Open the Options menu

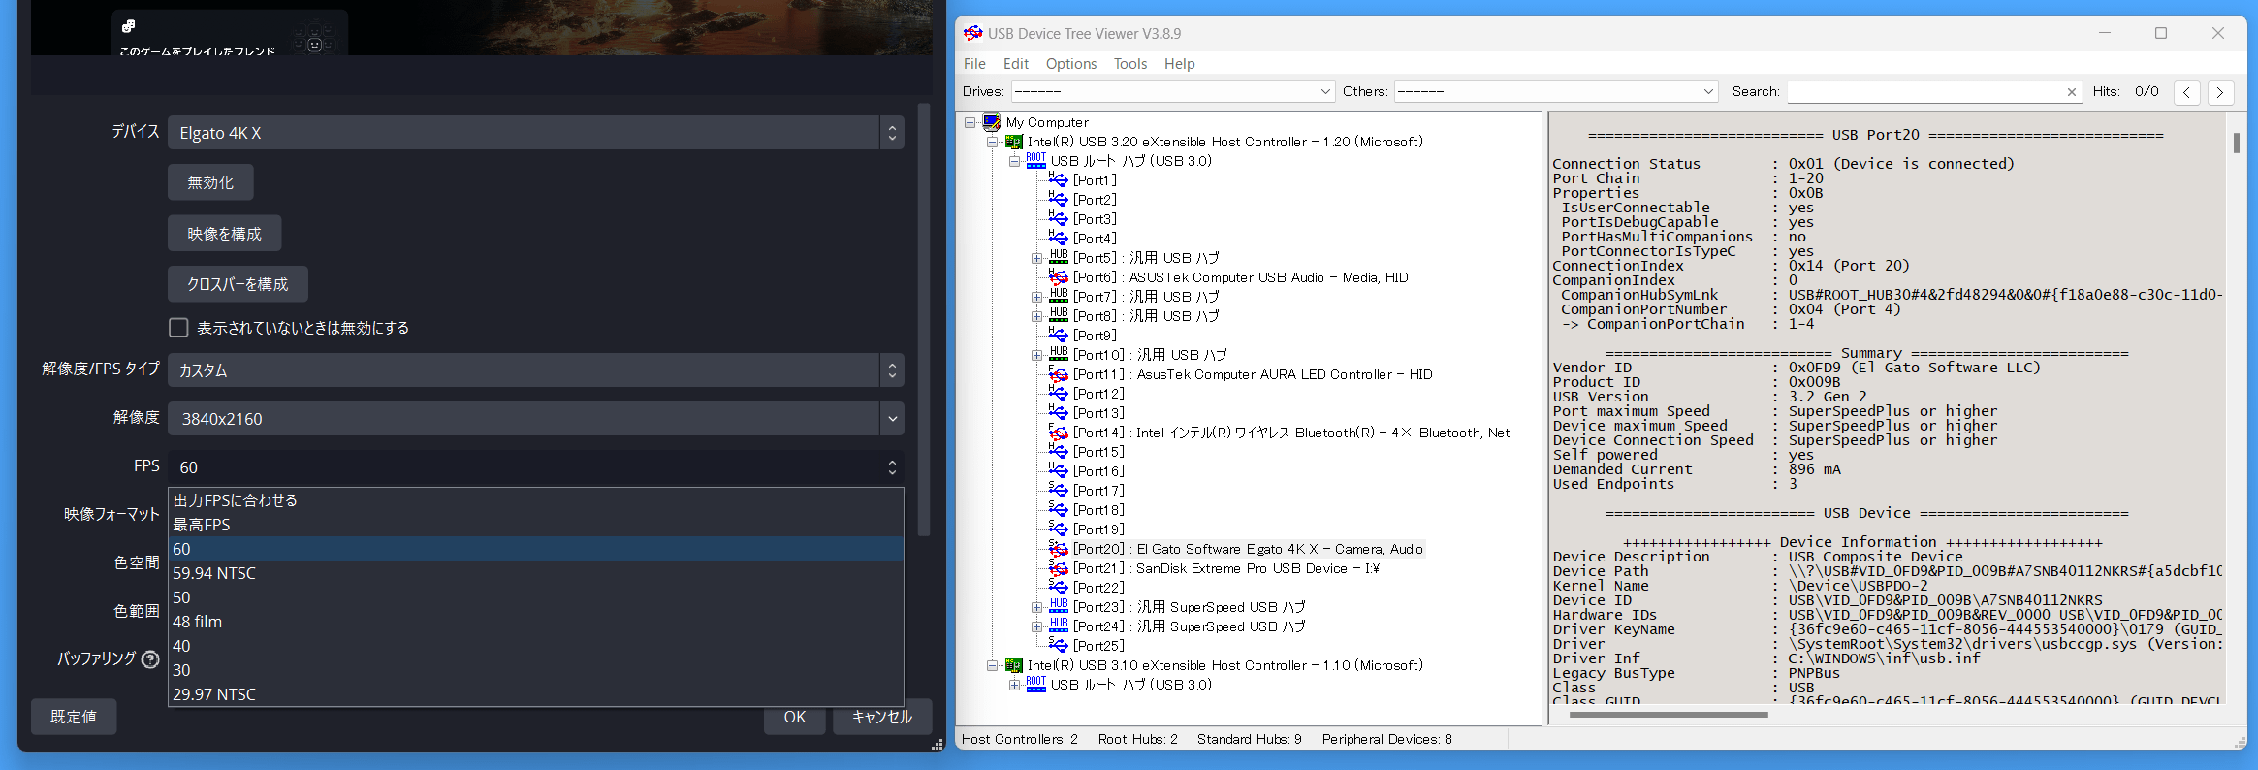(x=1071, y=64)
